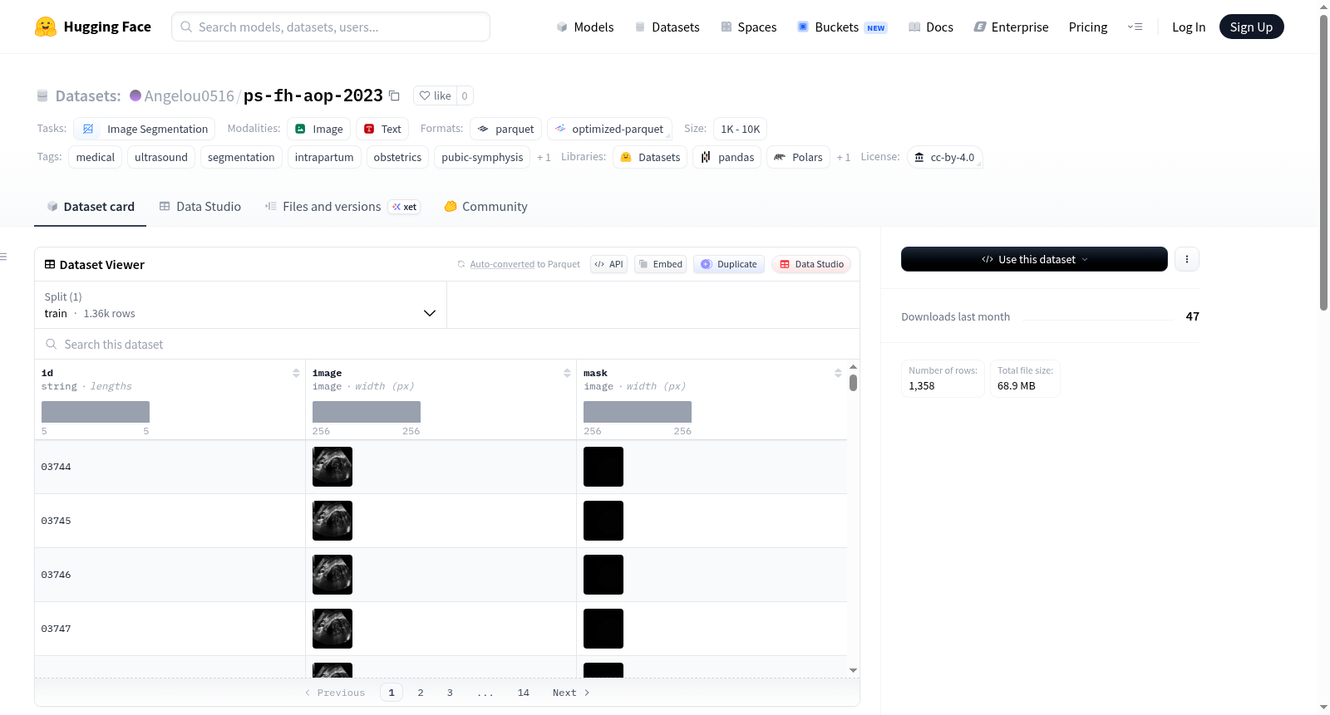The height and width of the screenshot is (715, 1330).
Task: Click the parquet format tag
Action: tap(506, 129)
